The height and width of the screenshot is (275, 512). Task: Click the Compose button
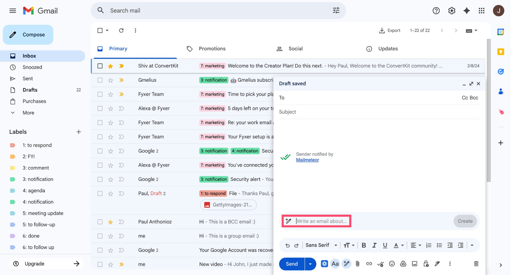pos(28,35)
